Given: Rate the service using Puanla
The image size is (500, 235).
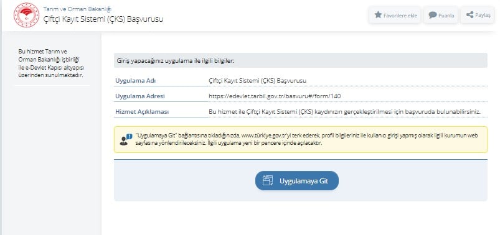Looking at the screenshot, I should [x=441, y=15].
